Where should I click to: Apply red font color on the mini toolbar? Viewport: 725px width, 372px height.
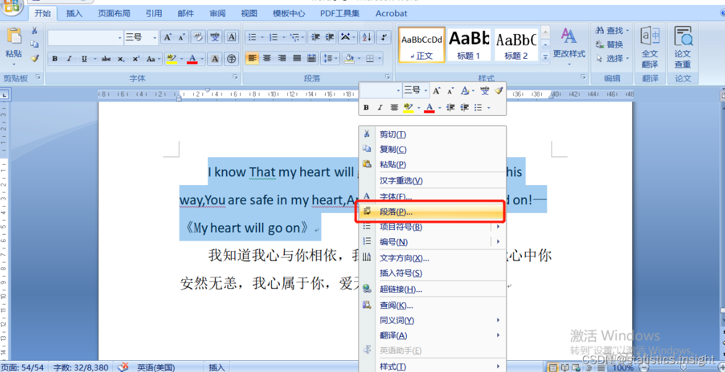click(430, 107)
